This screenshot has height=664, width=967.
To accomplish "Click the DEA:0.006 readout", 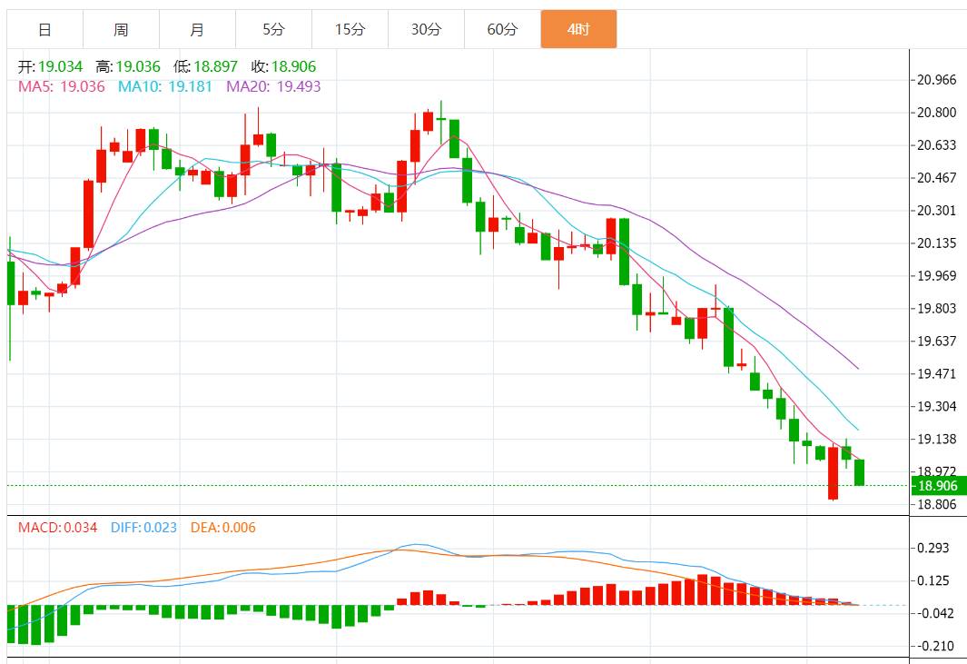I will point(223,528).
